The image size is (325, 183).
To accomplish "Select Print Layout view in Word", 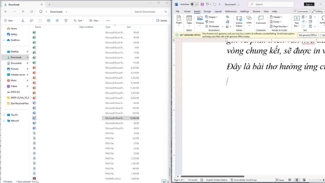I will point(297,180).
